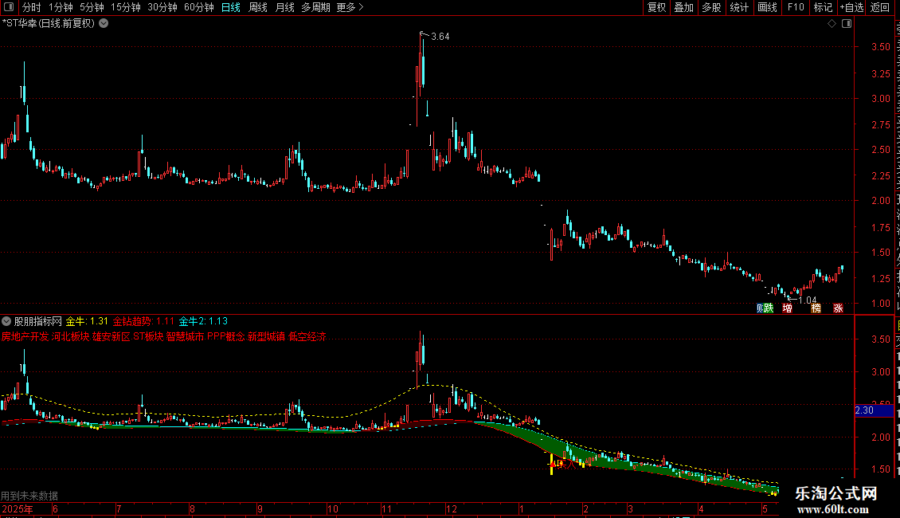Click the 金钻趋势: 1.11 indicator value

[x=143, y=321]
